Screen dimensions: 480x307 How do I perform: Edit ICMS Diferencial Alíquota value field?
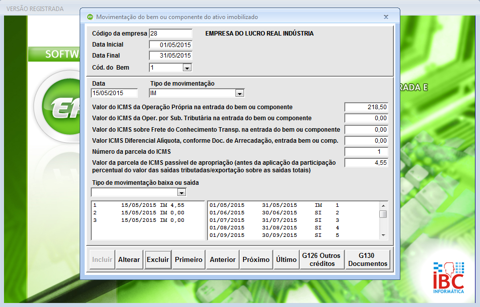tap(366, 141)
